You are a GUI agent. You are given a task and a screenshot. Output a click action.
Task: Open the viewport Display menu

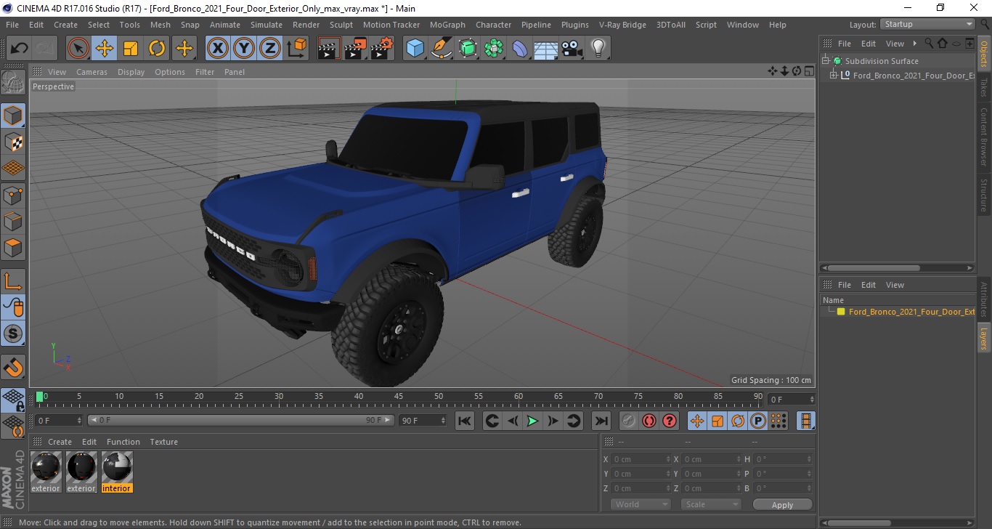pos(131,72)
